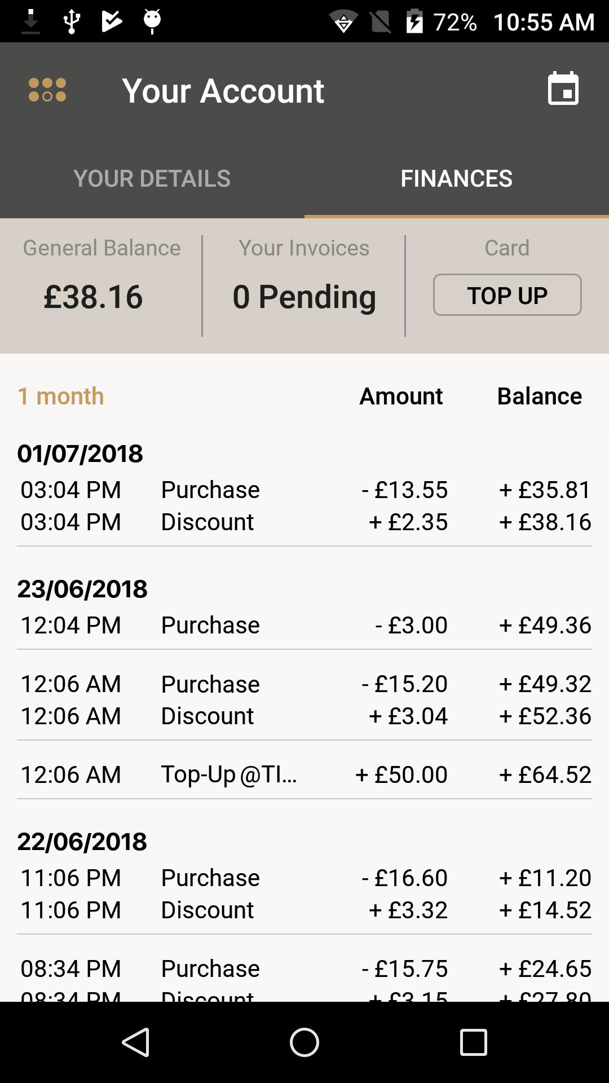Open recent apps square button
The width and height of the screenshot is (609, 1083).
click(x=473, y=1042)
